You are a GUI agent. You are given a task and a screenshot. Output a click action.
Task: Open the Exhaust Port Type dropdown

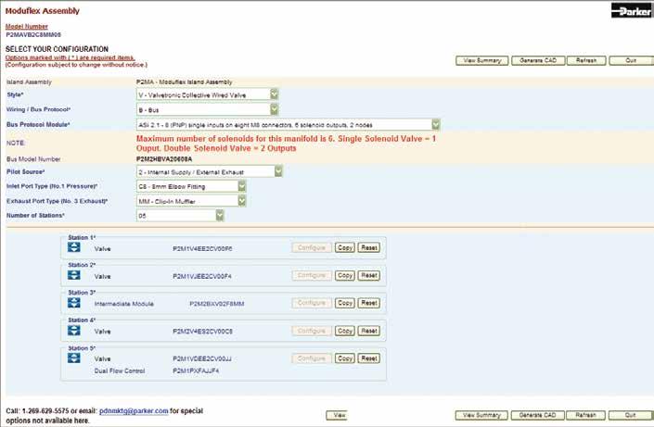191,201
